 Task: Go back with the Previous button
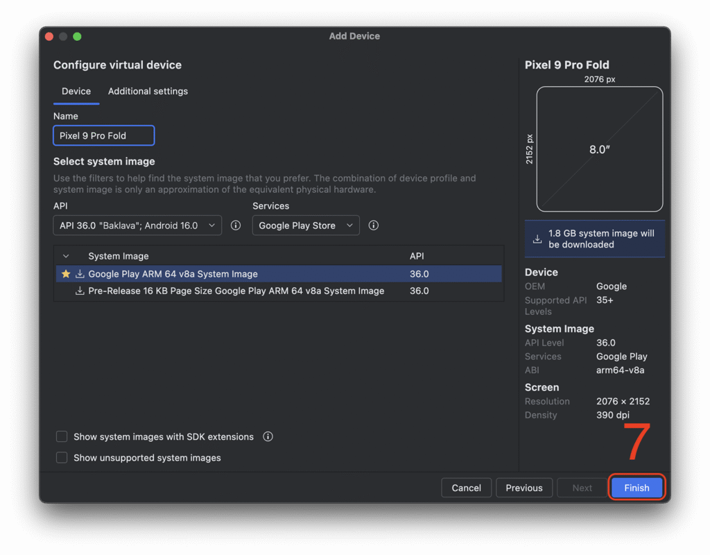pyautogui.click(x=524, y=488)
